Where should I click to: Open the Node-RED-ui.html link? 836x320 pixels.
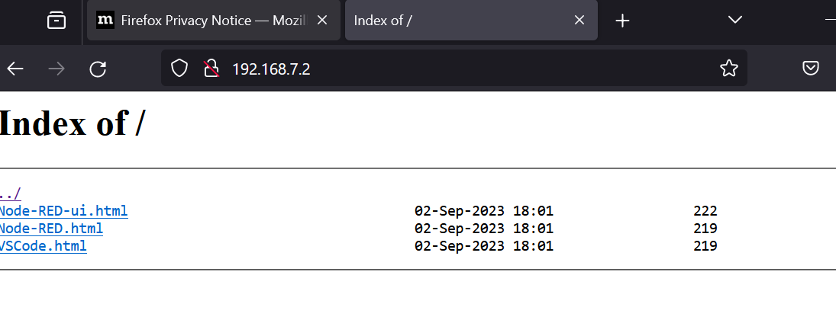[64, 211]
